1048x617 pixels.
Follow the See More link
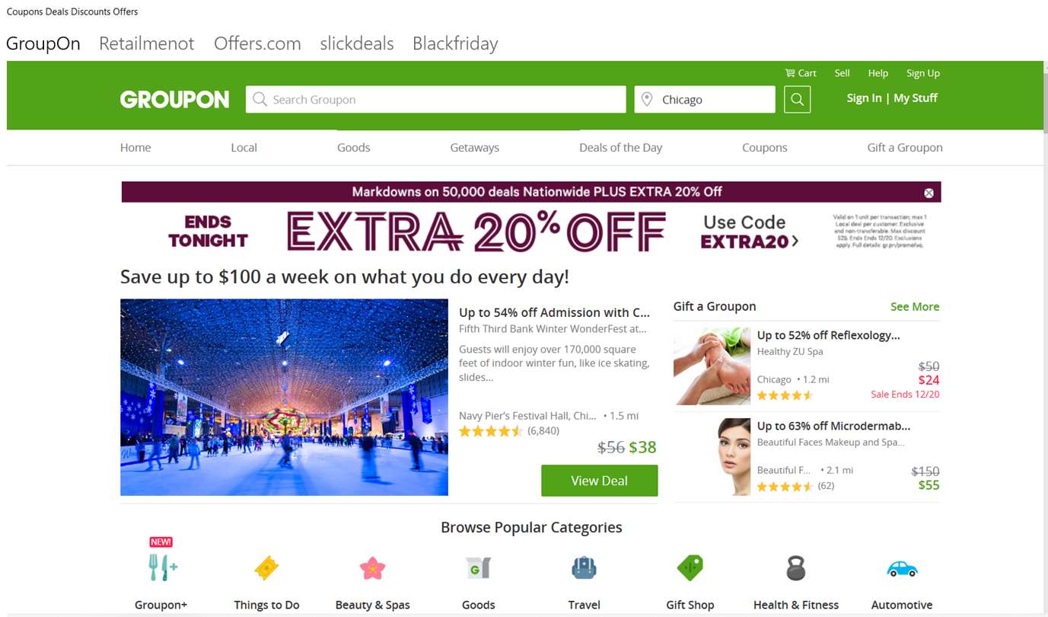915,306
